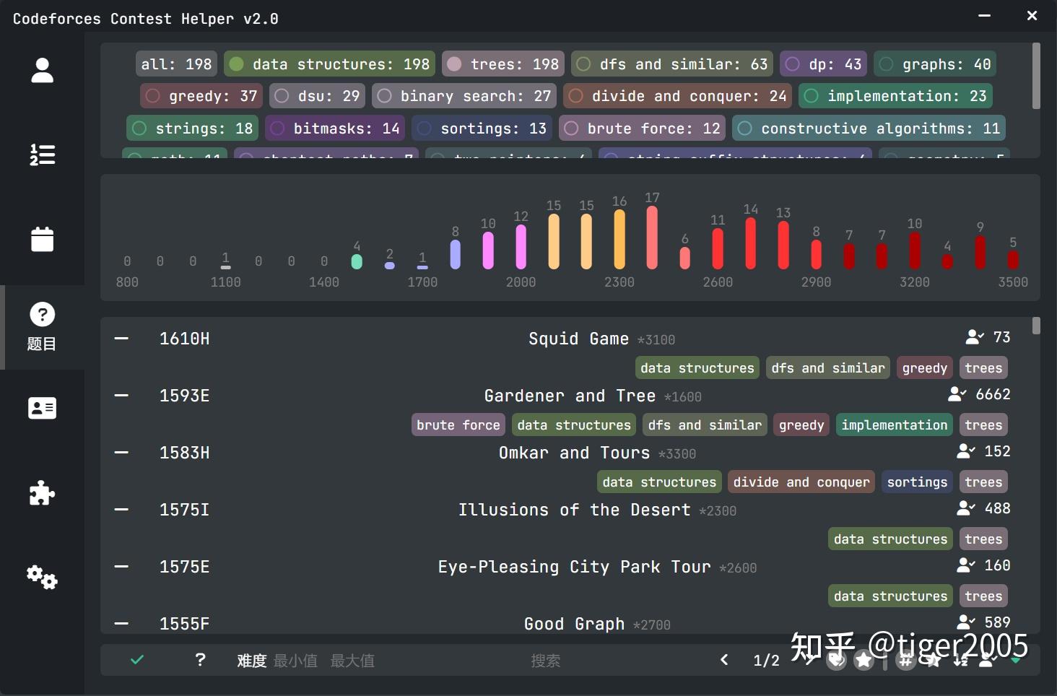Select the hashtag icon in bottom toolbar
Image resolution: width=1057 pixels, height=696 pixels.
905,659
